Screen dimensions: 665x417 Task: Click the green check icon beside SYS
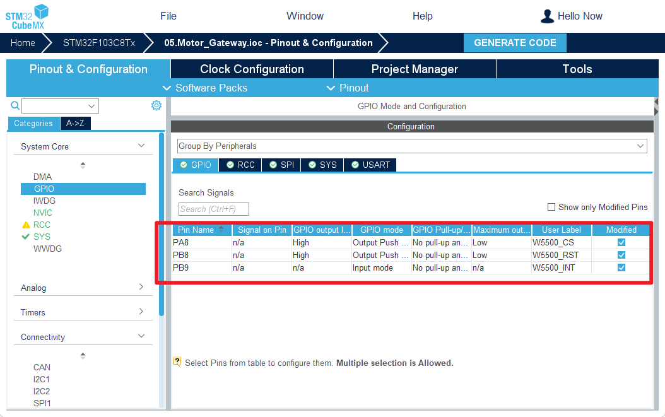(26, 237)
